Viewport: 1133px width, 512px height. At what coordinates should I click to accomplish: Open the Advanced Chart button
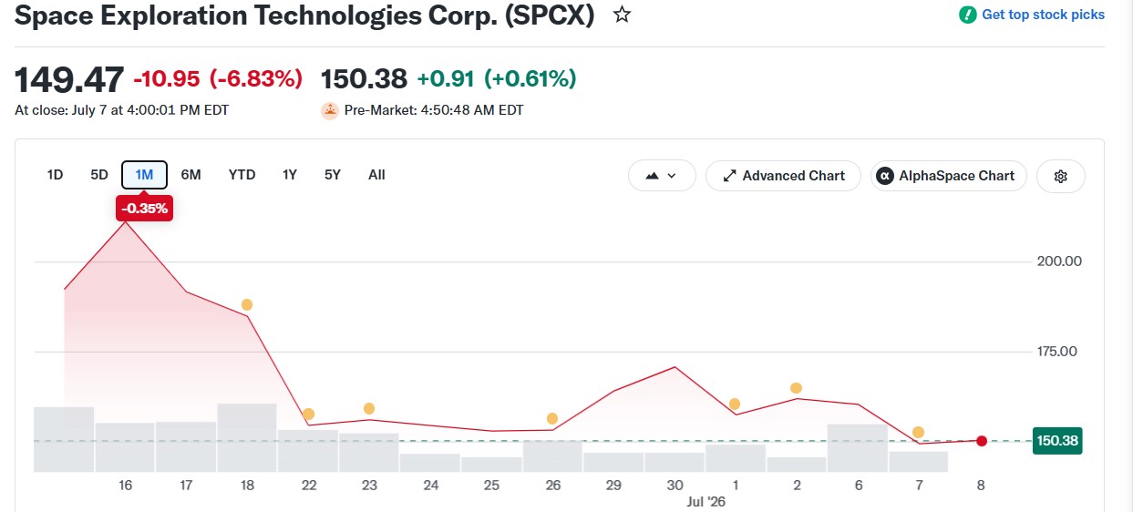[783, 176]
